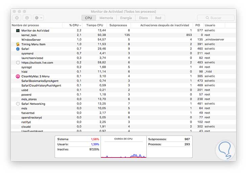
Task: Select the syslogd process row
Action: point(123,67)
